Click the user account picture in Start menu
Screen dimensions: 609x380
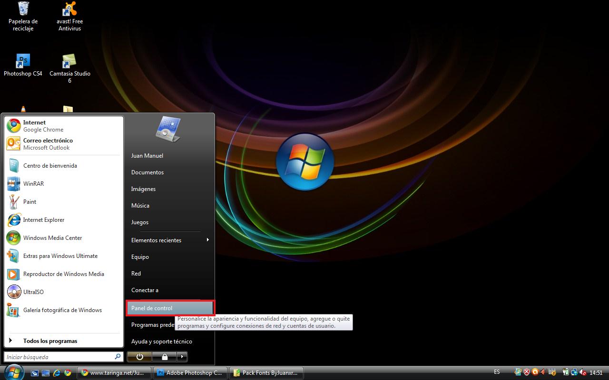tap(168, 129)
